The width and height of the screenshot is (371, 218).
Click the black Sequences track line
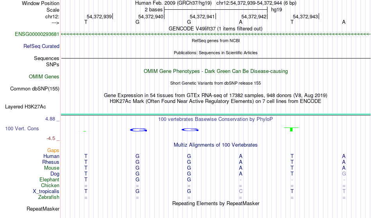[x=216, y=58]
